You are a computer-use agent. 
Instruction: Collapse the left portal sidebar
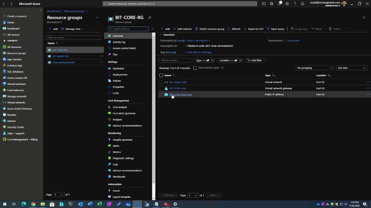point(41,10)
